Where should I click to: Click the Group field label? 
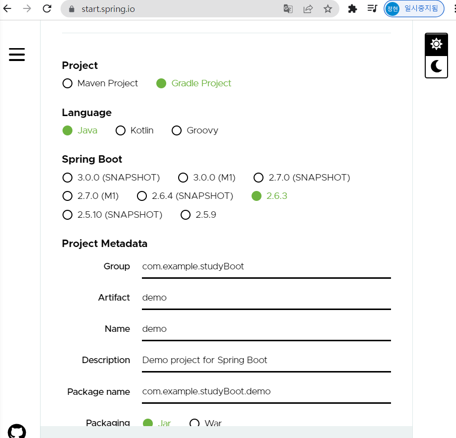click(117, 266)
